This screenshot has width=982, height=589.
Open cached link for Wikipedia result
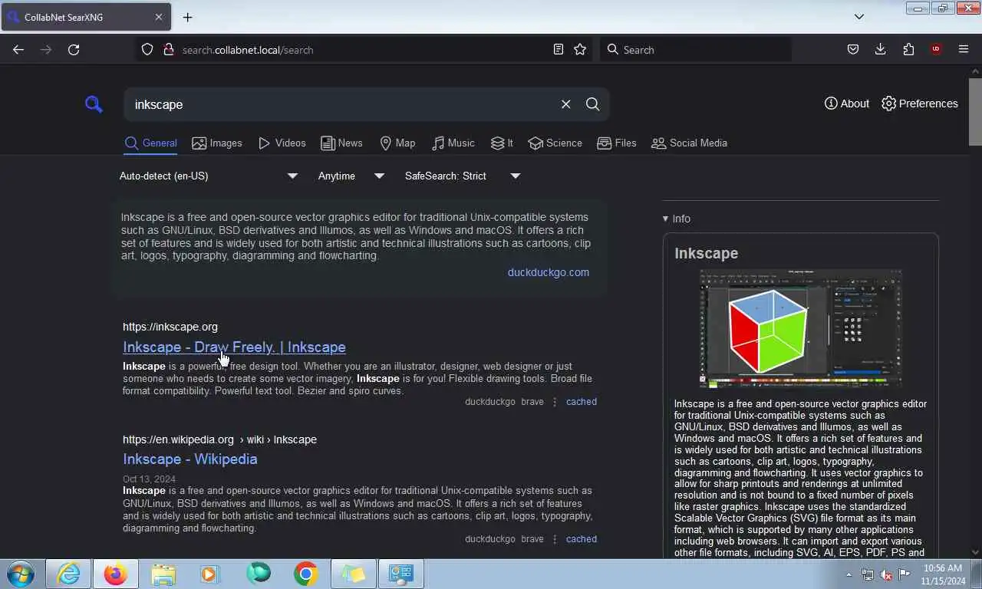pos(581,539)
